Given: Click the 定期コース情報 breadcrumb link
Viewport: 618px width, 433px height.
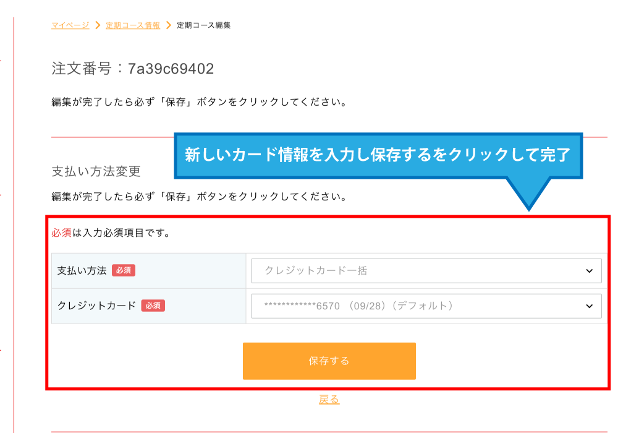Looking at the screenshot, I should (132, 25).
